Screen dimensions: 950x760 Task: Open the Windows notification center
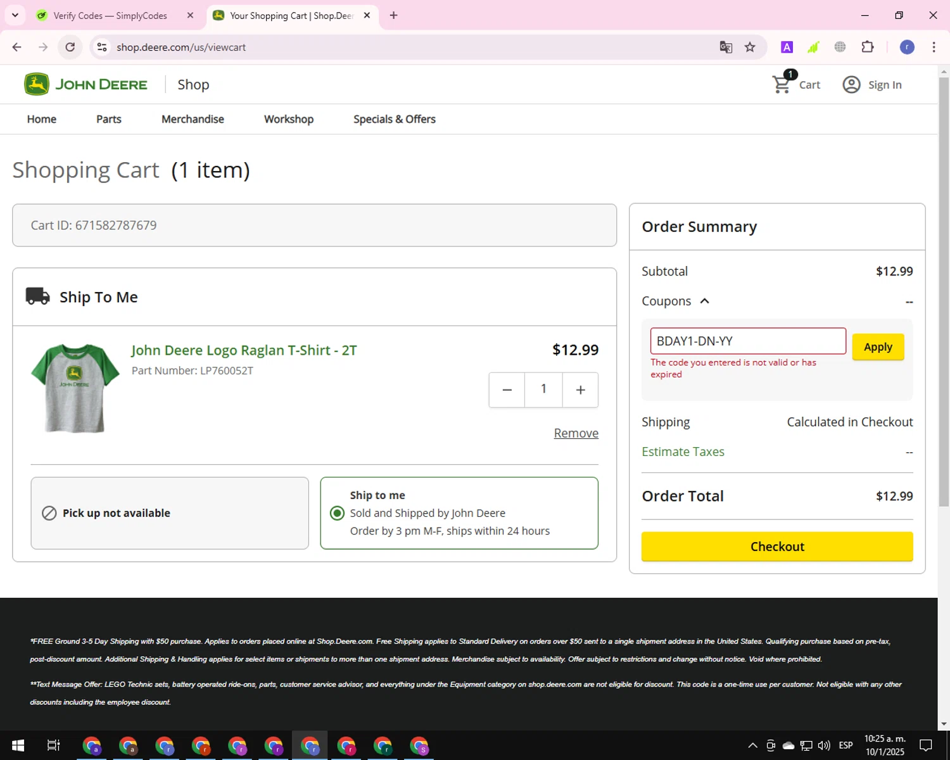[926, 745]
